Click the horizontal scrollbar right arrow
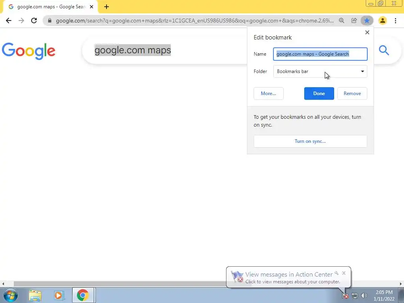This screenshot has width=404, height=303. click(401, 284)
